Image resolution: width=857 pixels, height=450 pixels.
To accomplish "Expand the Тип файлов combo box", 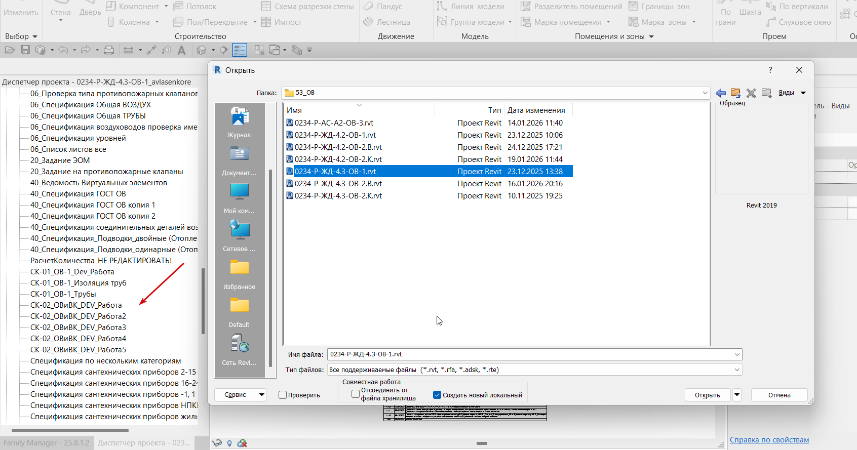I will click(x=737, y=370).
